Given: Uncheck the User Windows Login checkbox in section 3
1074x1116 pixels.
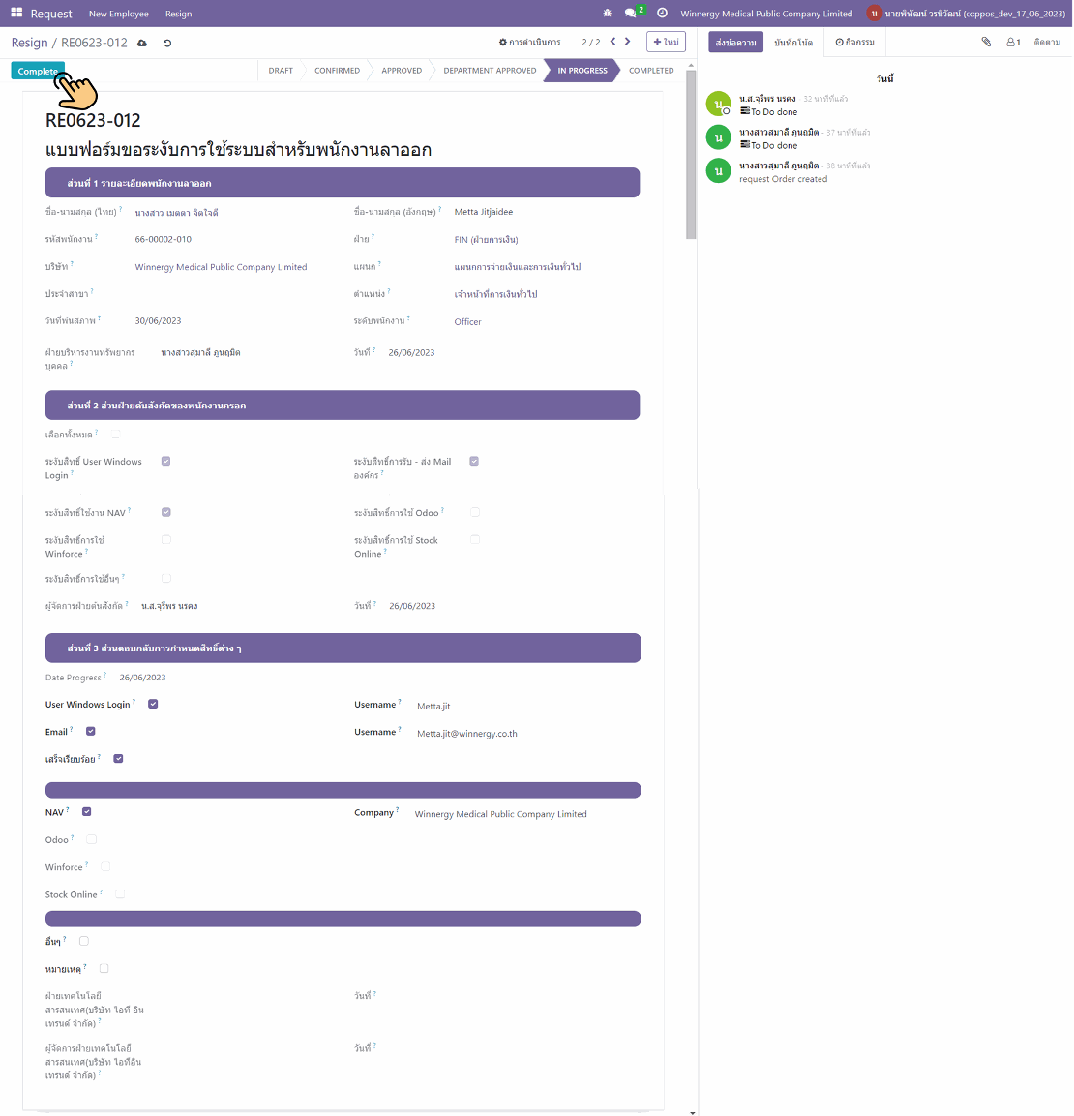Looking at the screenshot, I should (153, 704).
